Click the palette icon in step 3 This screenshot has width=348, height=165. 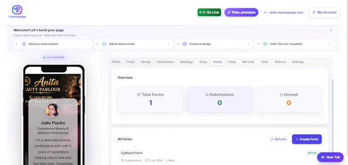click(x=185, y=44)
